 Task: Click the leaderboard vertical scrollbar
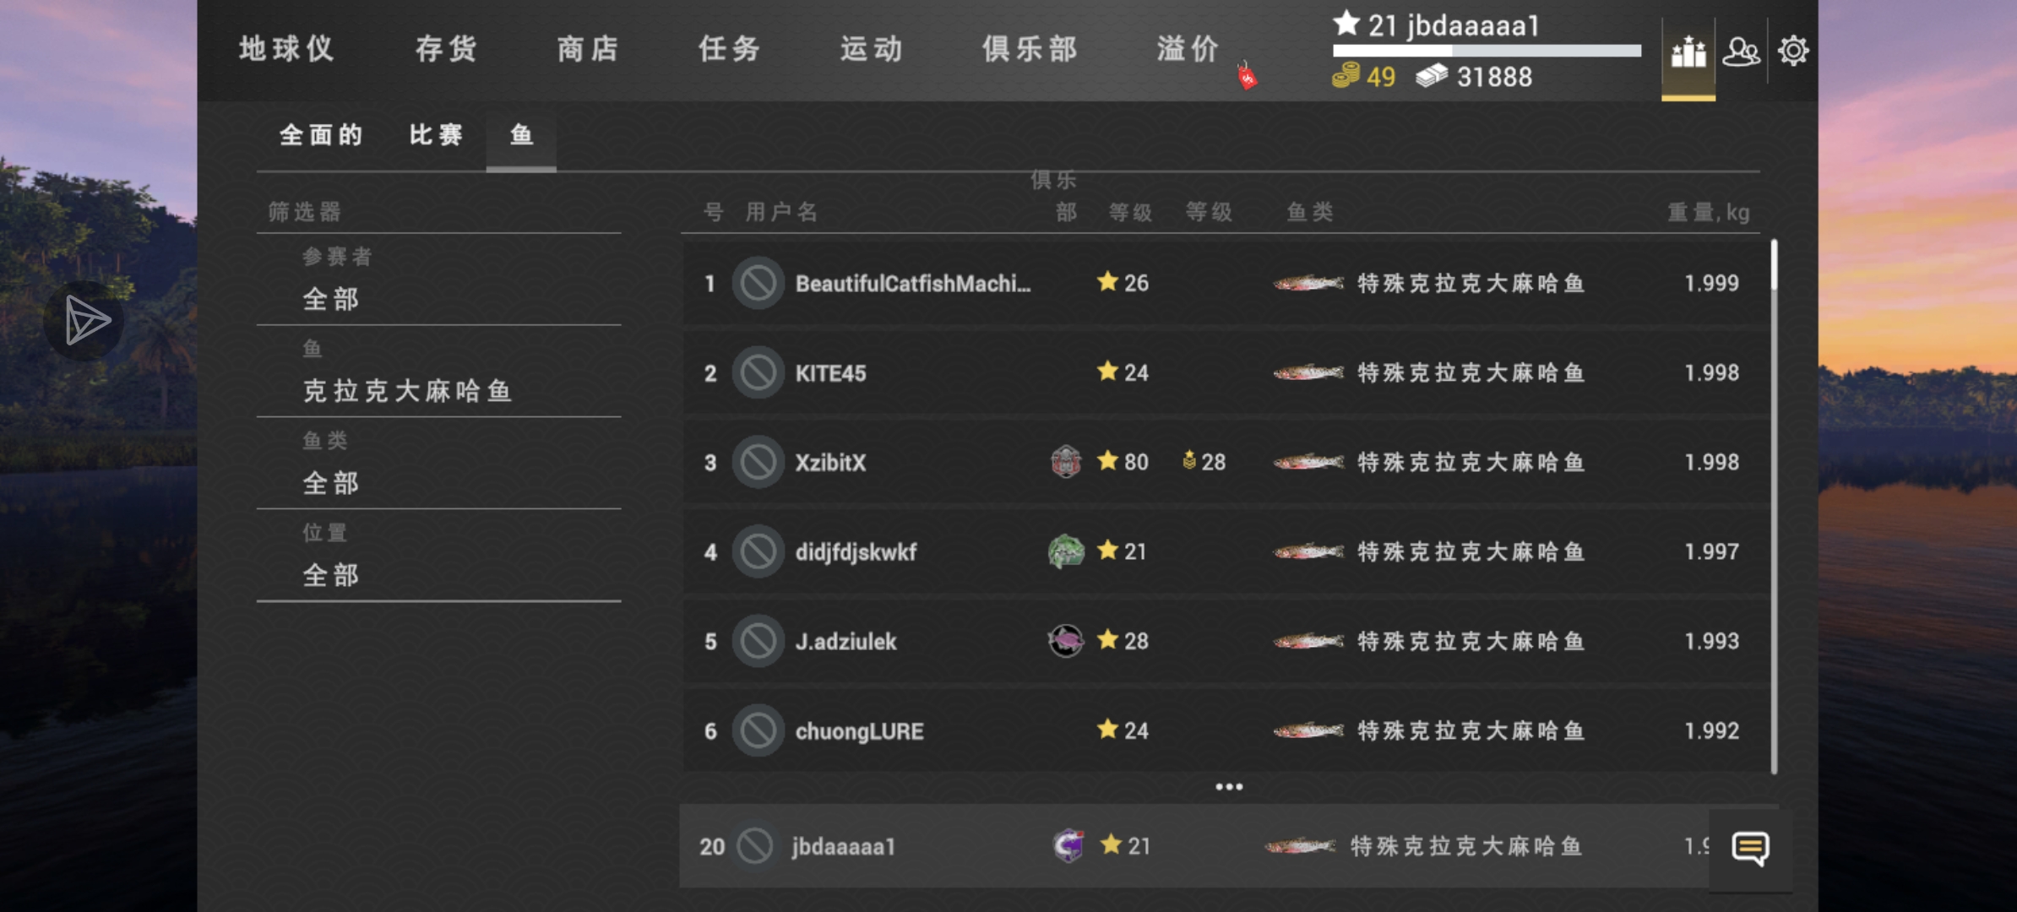pyautogui.click(x=1774, y=507)
